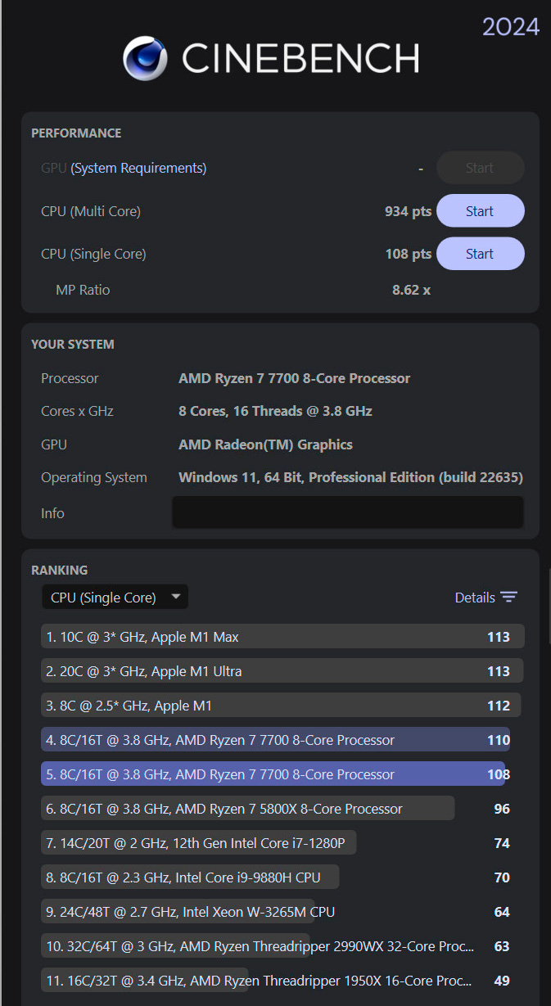The image size is (551, 1006).
Task: Select the Intel Core i9-9880H ranking row
Action: pos(190,877)
